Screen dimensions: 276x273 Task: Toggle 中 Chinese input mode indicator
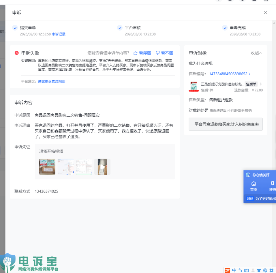coord(234,270)
